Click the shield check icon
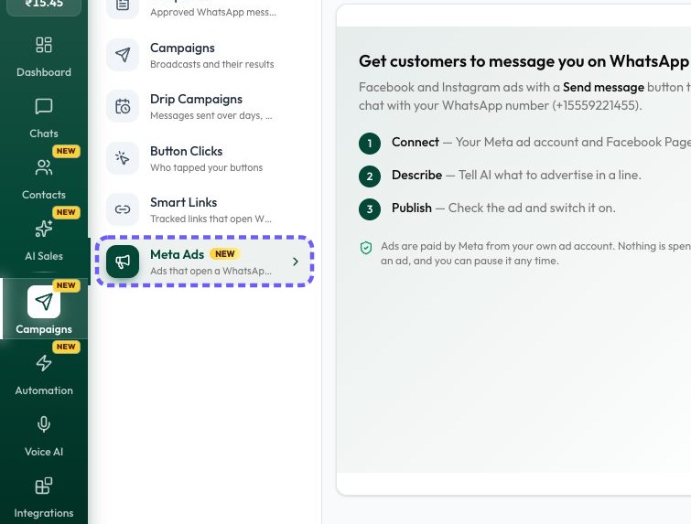 tap(366, 248)
